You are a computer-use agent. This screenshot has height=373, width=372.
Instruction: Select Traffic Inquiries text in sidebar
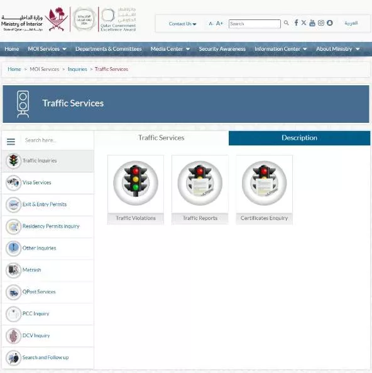point(40,161)
